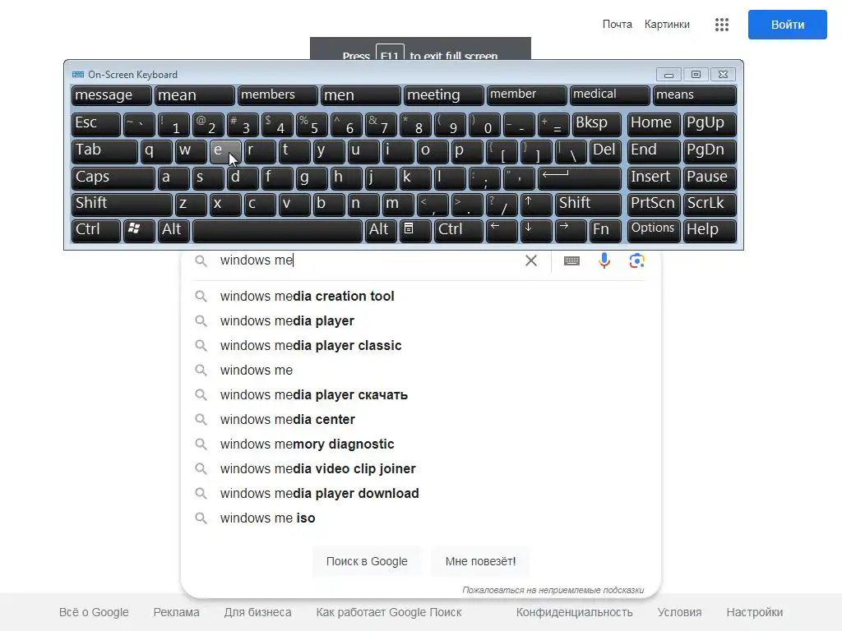Click the Insert key on On-Screen Keyboard
842x631 pixels.
tap(654, 178)
